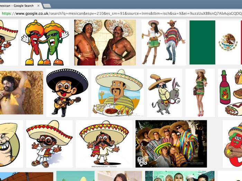Open the cartoon guitarist with black sombrero

[67, 92]
